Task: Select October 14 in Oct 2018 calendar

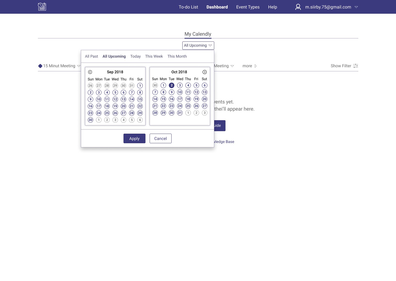Action: coord(155,99)
